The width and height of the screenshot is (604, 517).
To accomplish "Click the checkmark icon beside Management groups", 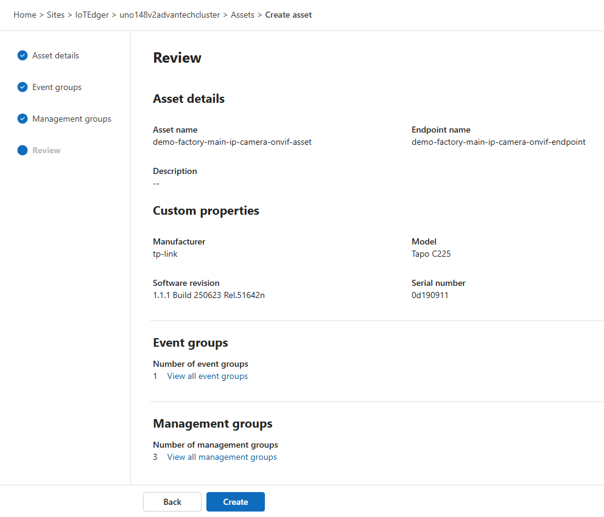I will (x=23, y=119).
